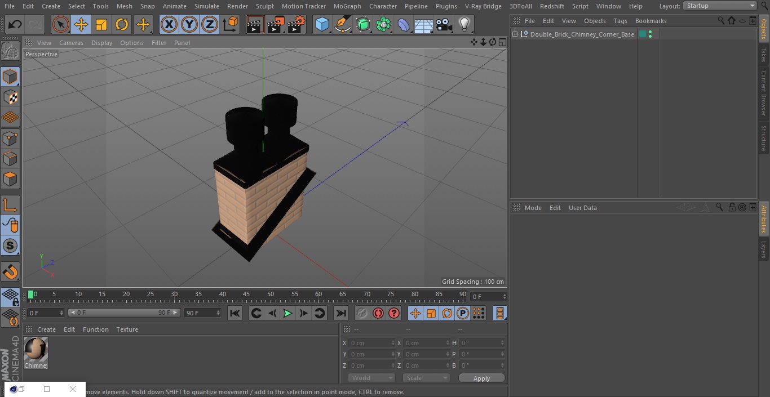Click the search icon in Object Manager

(x=721, y=20)
